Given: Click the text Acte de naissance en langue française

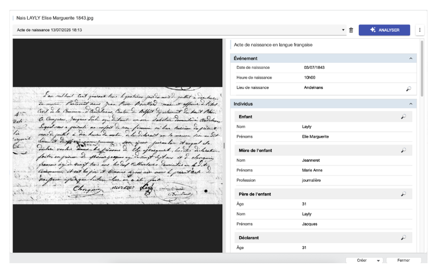Looking at the screenshot, I should point(273,45).
